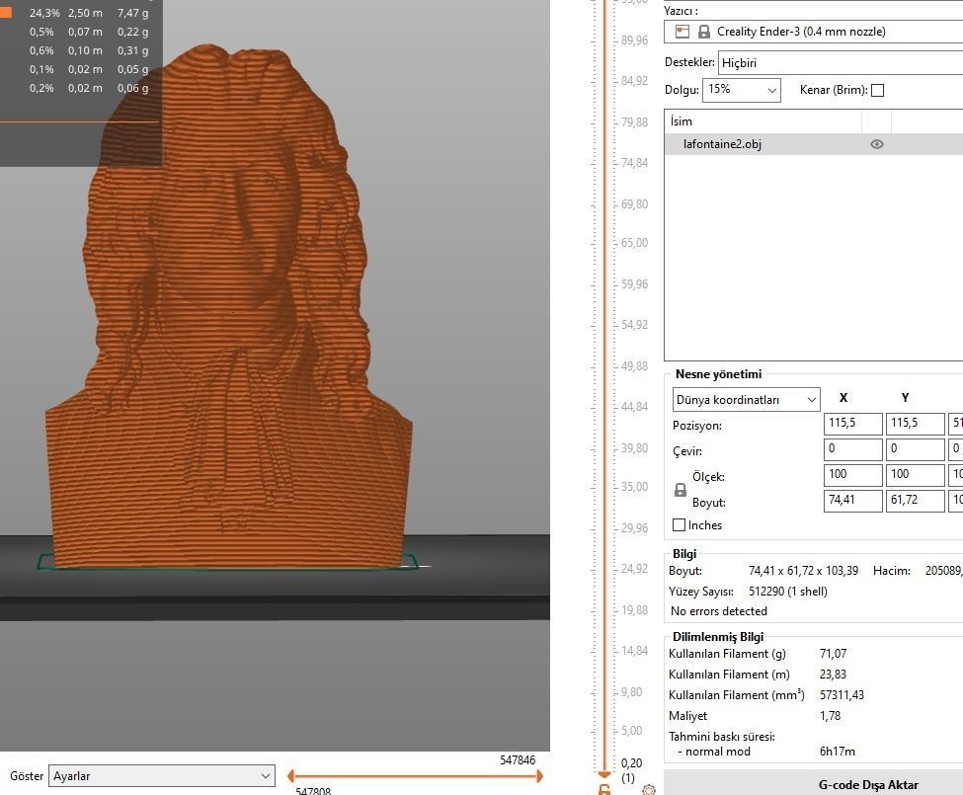Screen dimensions: 963x795
Task: Click the Nesne yönetimi section heading
Action: [x=718, y=374]
